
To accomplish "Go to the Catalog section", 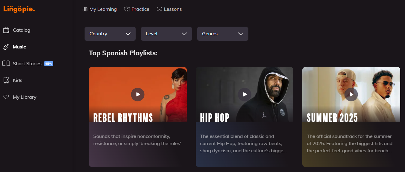I will coord(22,30).
